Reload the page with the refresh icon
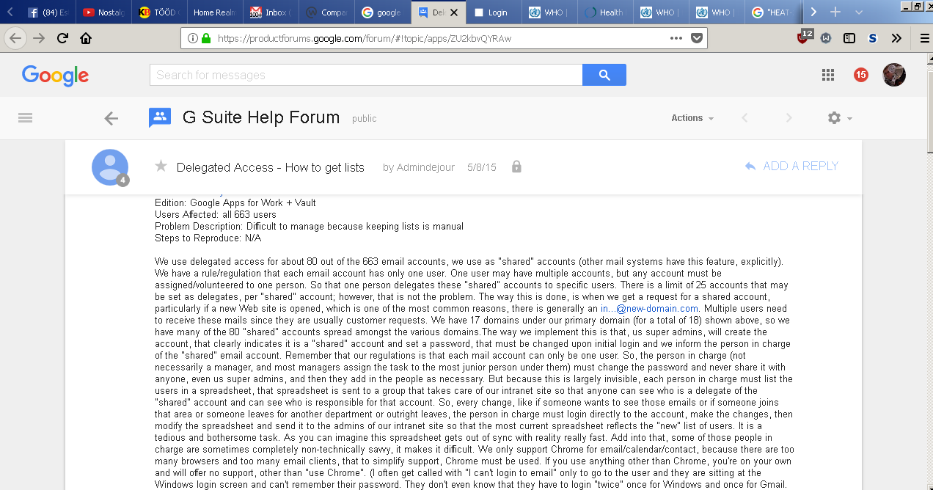The image size is (933, 490). 62,38
